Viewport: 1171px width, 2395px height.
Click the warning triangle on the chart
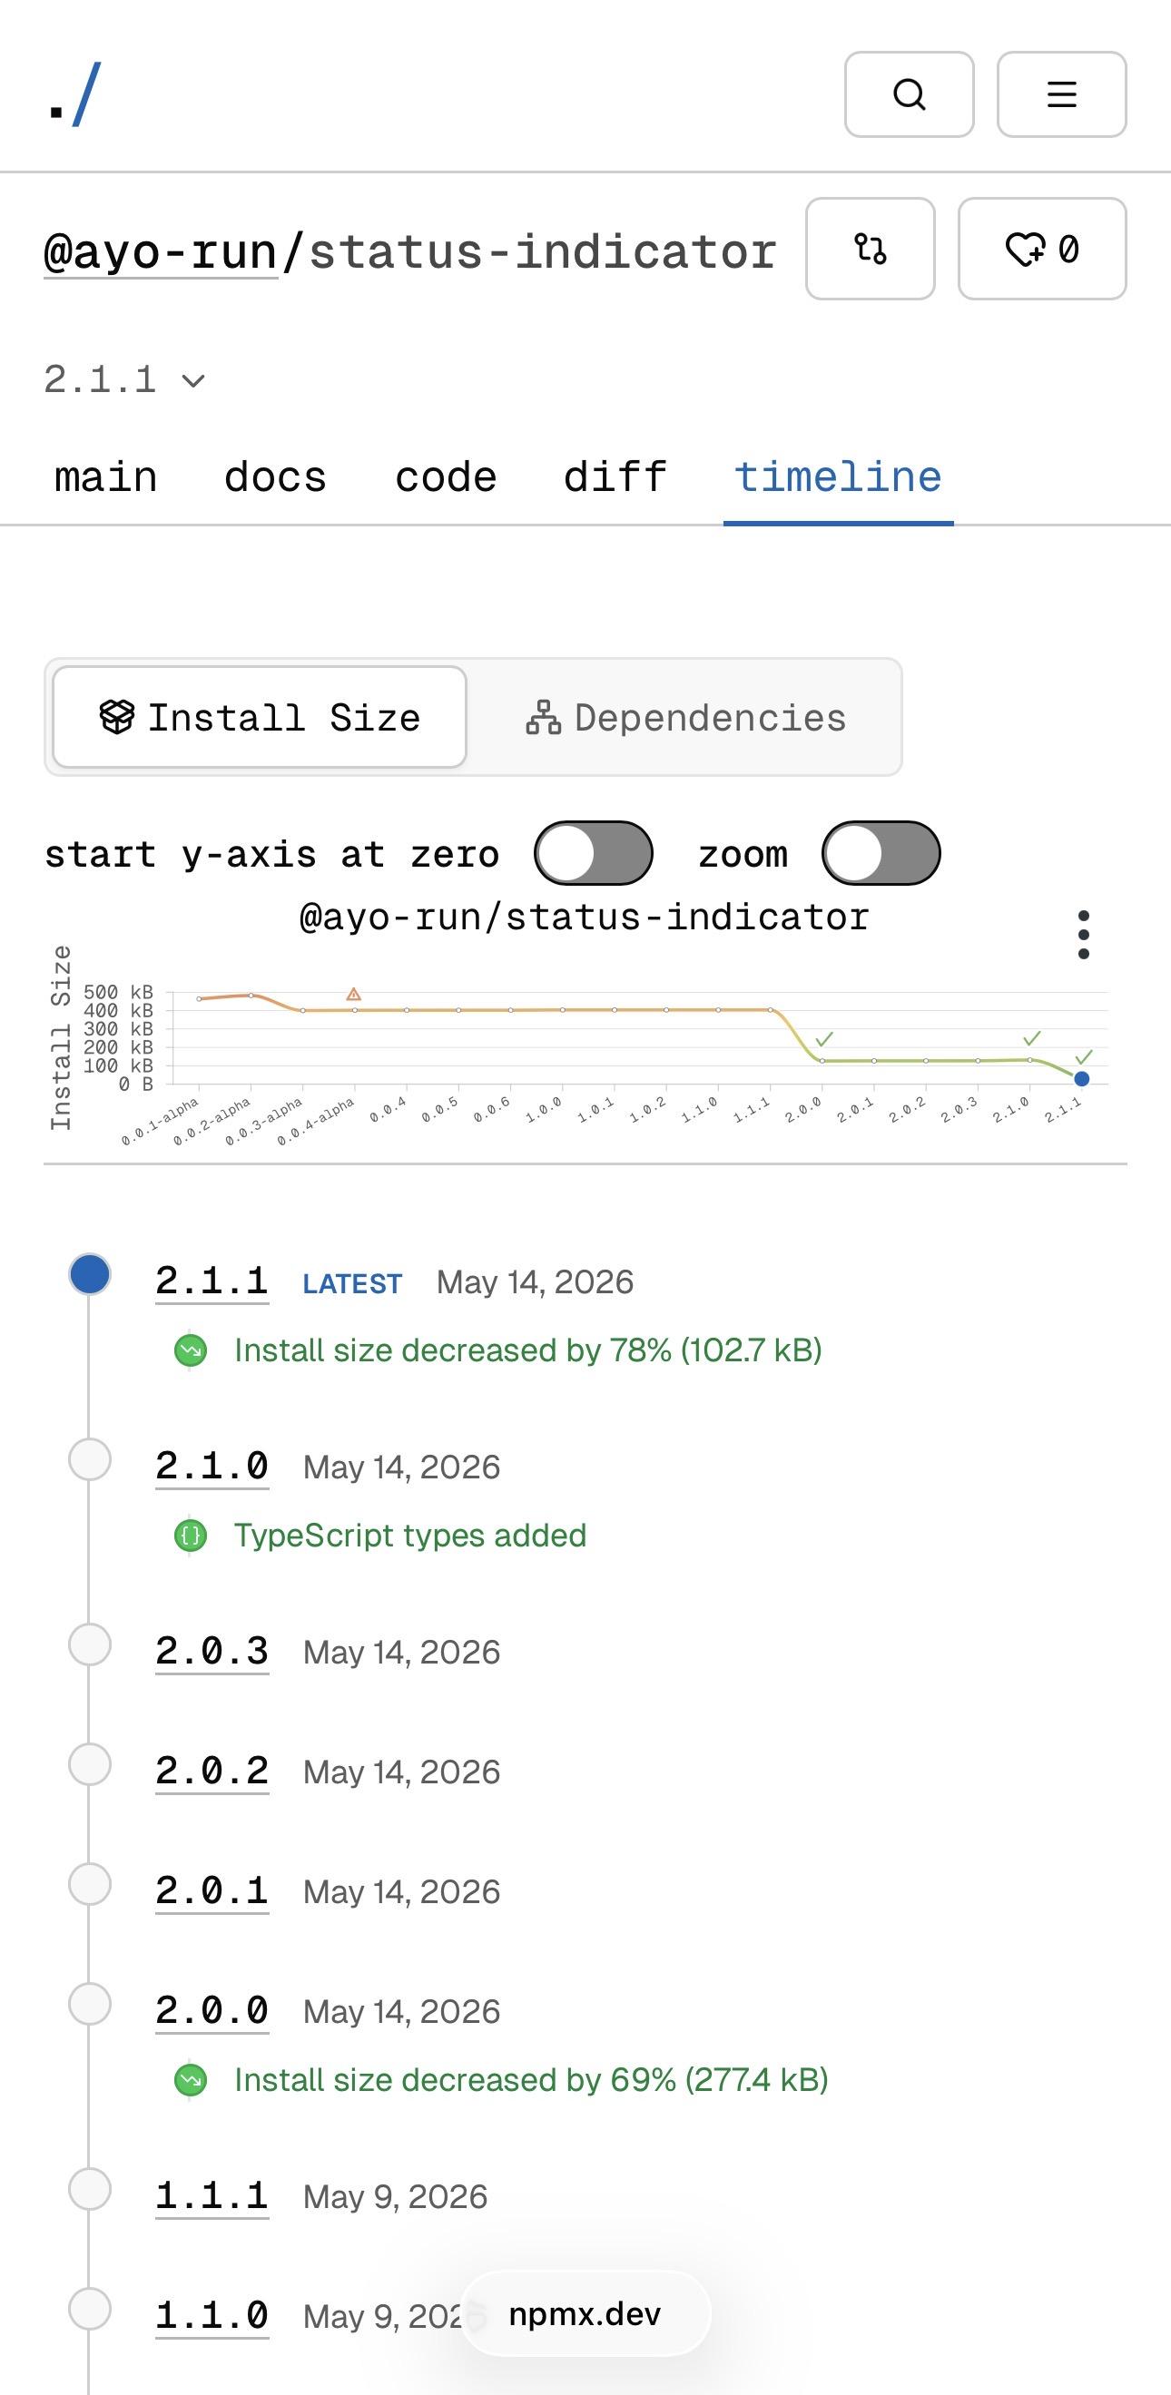(353, 994)
